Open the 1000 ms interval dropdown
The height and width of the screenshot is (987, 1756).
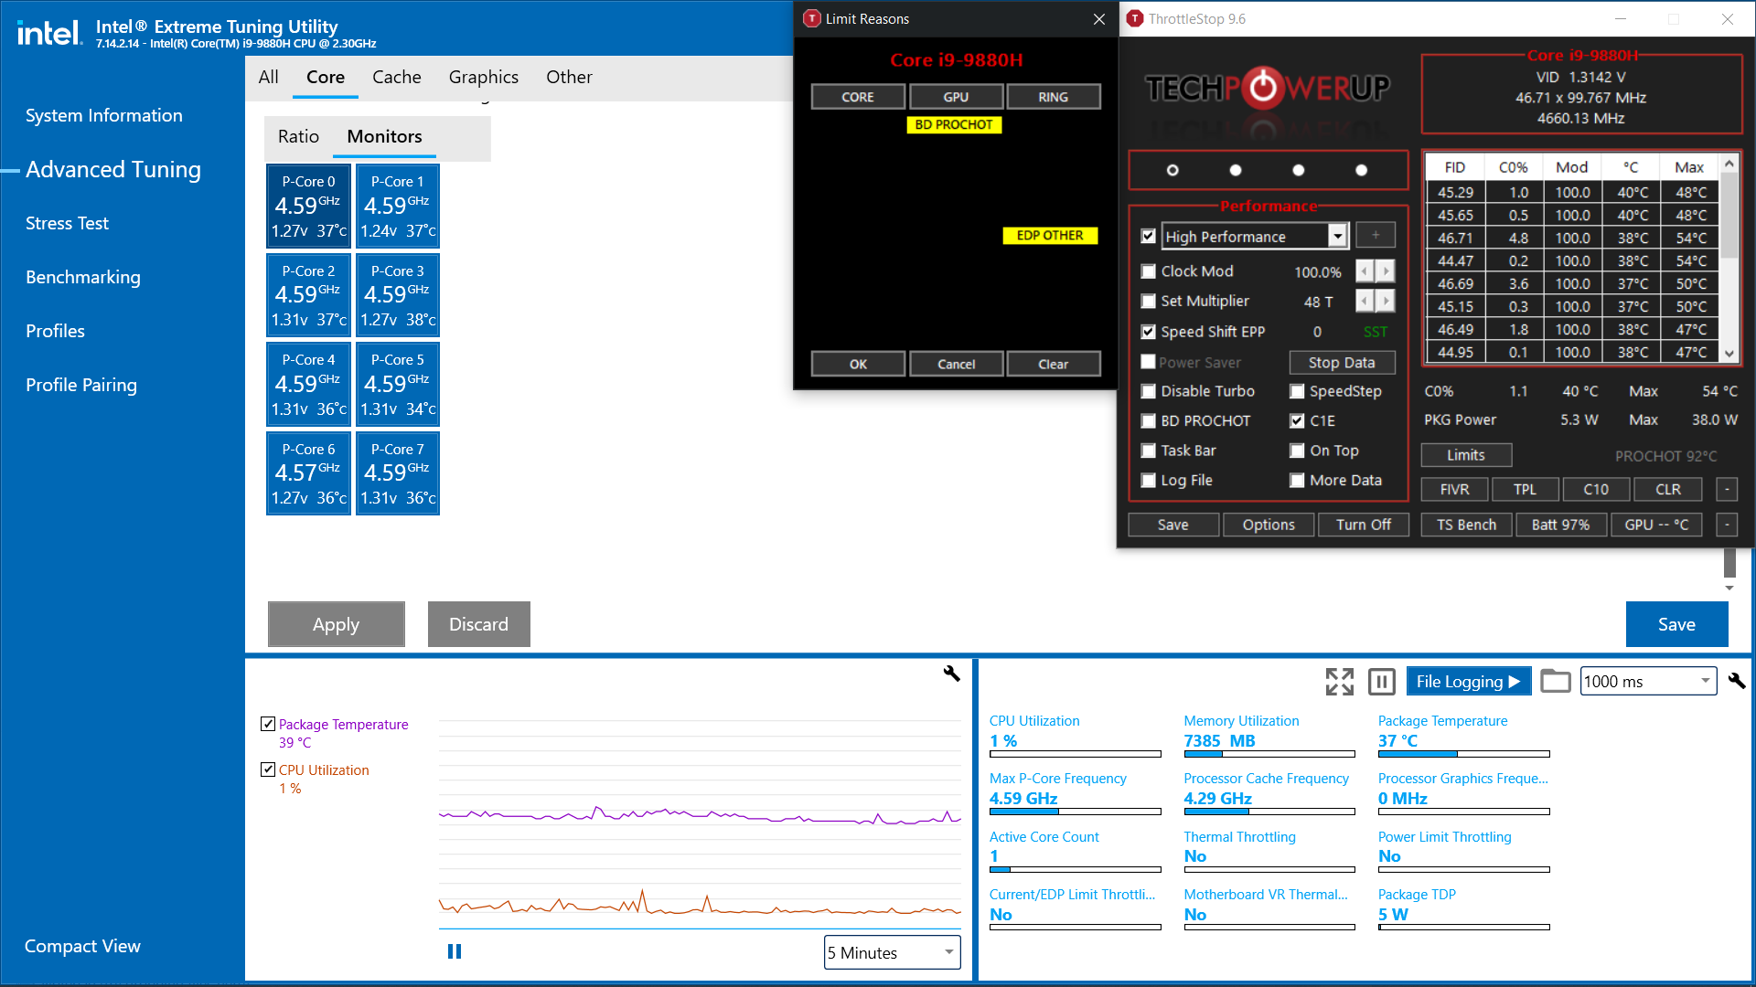pyautogui.click(x=1648, y=681)
